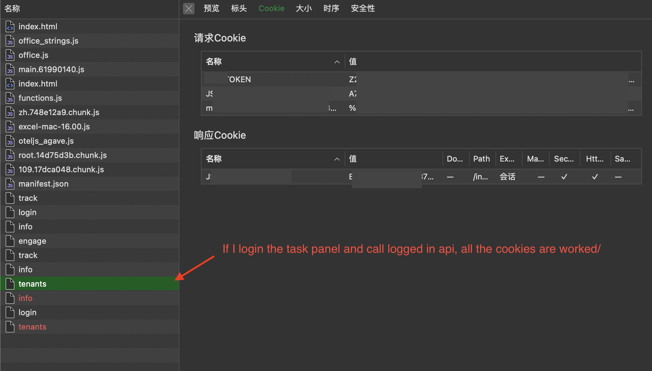652x371 pixels.
Task: Toggle the sort chevron on 响应Cookie 名称 column
Action: coord(336,159)
